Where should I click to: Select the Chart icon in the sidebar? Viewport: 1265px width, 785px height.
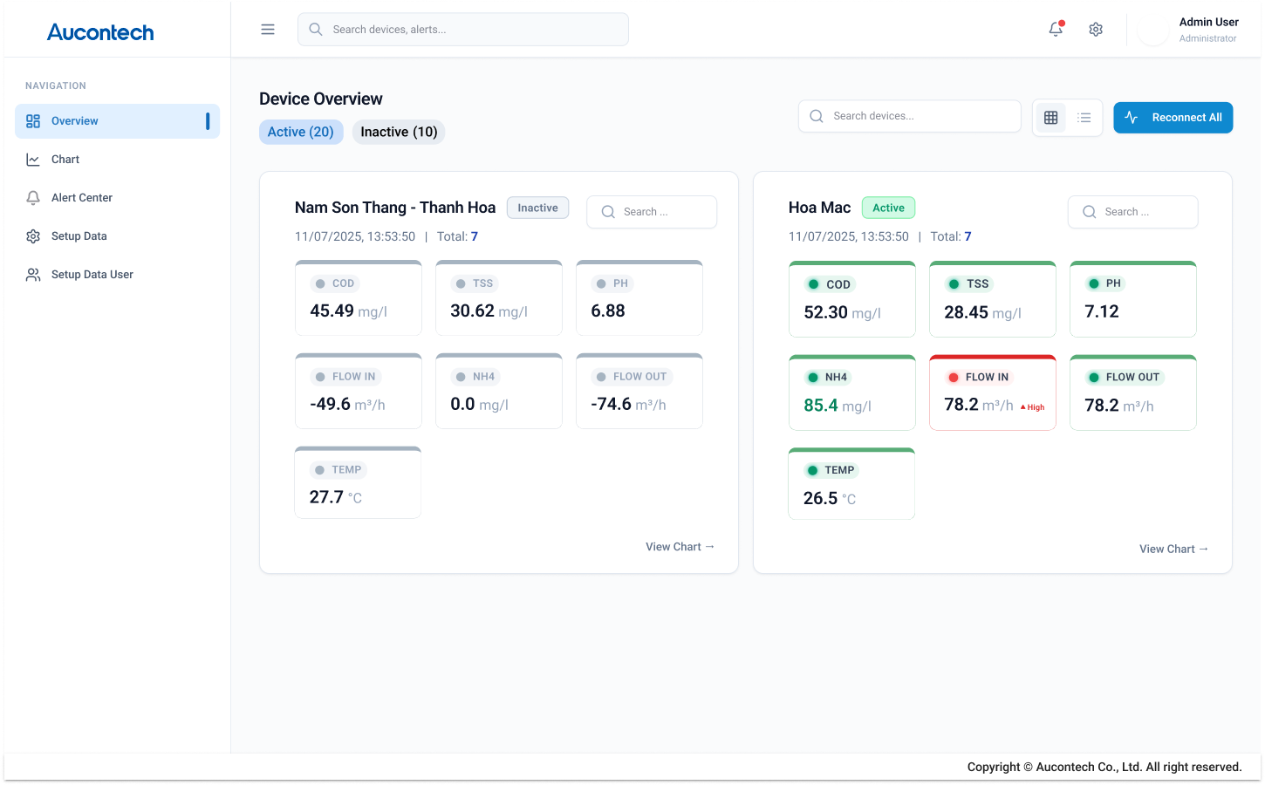(x=33, y=159)
